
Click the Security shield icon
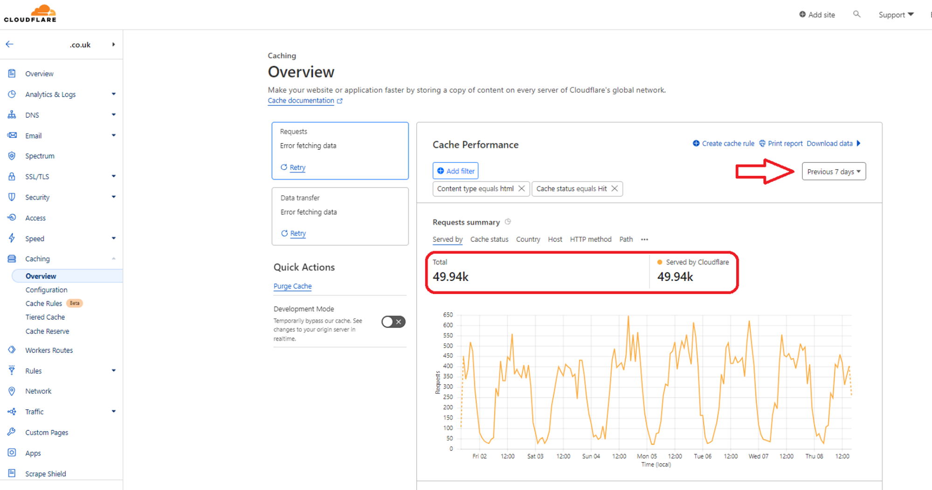(x=12, y=197)
